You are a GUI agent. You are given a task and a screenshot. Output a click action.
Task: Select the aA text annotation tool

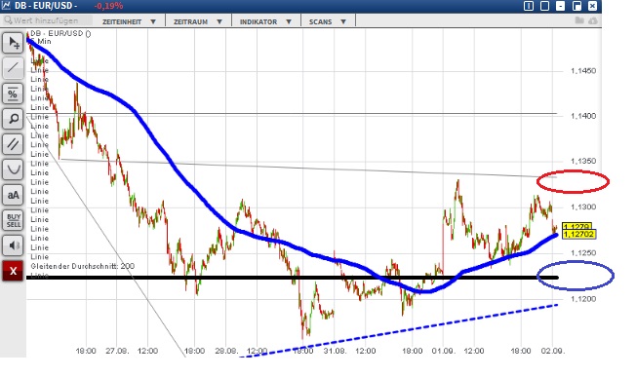tap(13, 195)
